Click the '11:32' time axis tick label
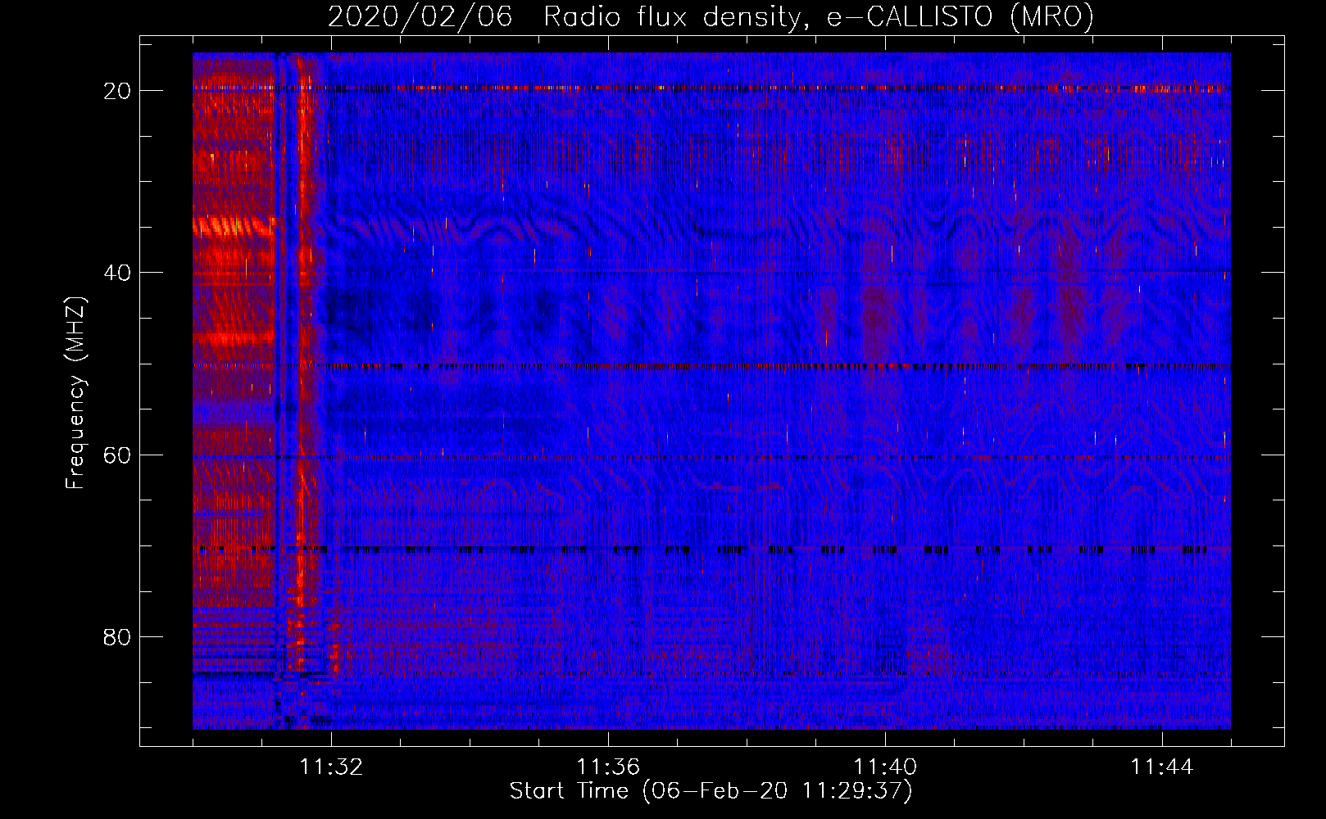Screen dimensions: 1326x819 click(x=331, y=767)
